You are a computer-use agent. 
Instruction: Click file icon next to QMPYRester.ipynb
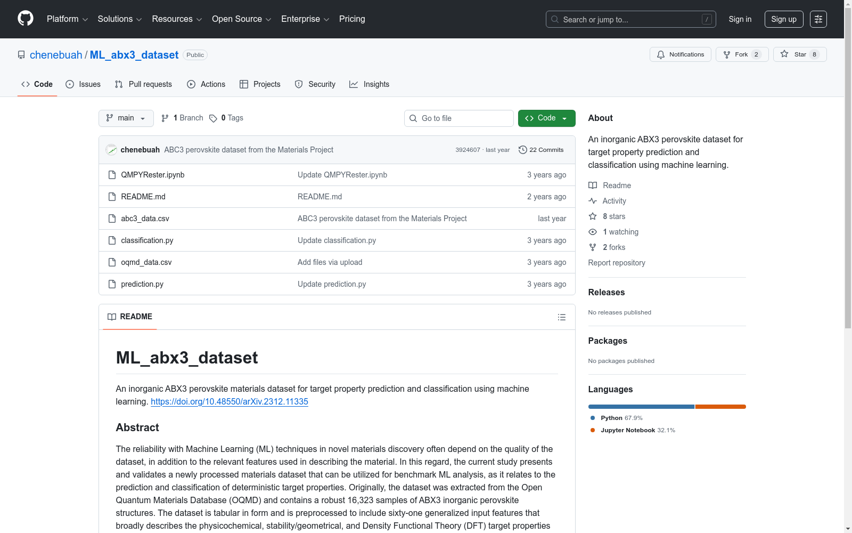112,175
